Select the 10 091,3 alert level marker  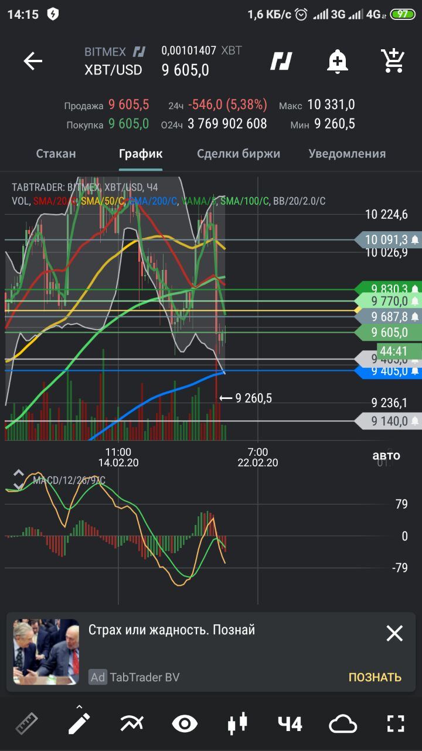388,239
